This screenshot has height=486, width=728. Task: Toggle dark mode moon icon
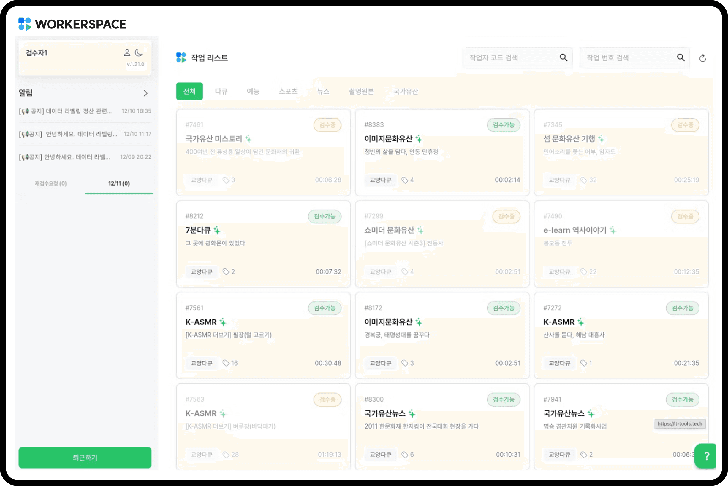tap(138, 53)
